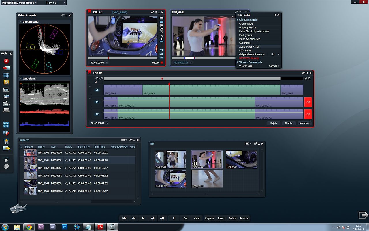This screenshot has height=231, width=369.
Task: Toggle the A2 track in Edit #2 viewer
Action: [162, 57]
